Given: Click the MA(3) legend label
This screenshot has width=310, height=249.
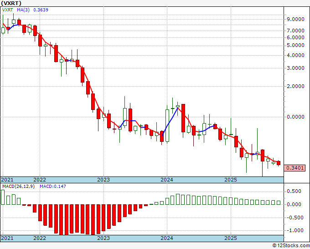Looking at the screenshot, I should [x=23, y=10].
